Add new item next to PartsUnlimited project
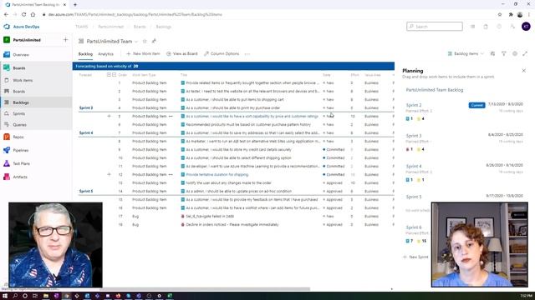Image resolution: width=535 pixels, height=300 pixels. [x=65, y=40]
